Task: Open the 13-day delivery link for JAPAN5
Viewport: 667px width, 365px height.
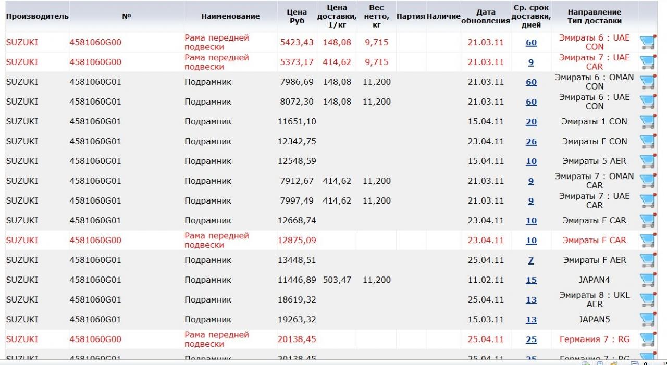Action: 531,320
